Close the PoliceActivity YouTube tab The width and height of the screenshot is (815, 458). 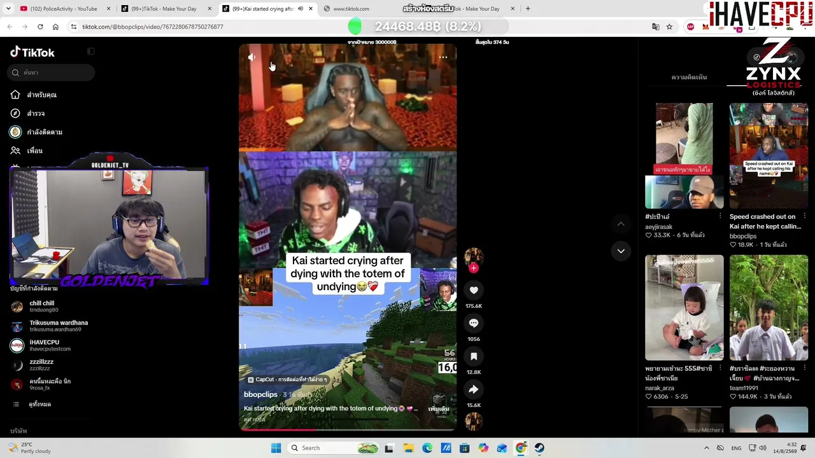(108, 9)
